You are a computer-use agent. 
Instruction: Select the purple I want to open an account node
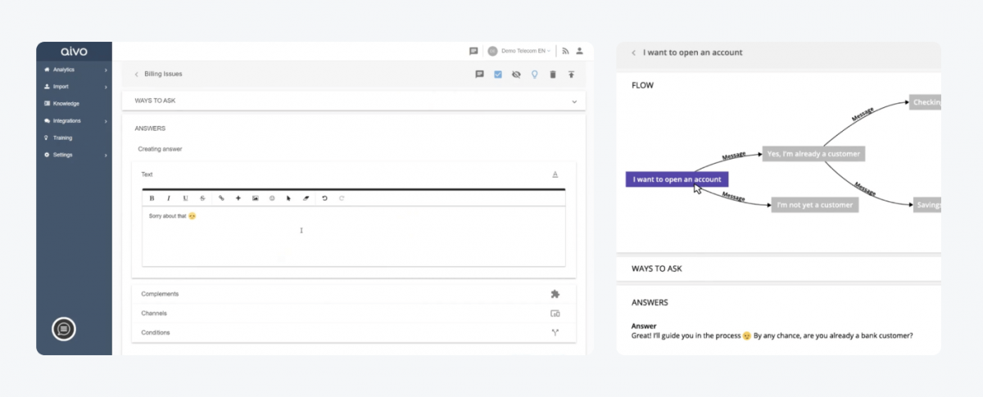point(677,179)
